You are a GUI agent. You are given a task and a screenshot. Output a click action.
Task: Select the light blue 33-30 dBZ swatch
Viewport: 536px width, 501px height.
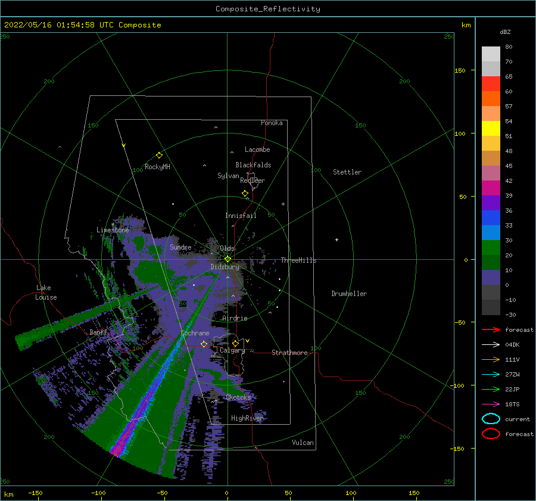point(491,233)
